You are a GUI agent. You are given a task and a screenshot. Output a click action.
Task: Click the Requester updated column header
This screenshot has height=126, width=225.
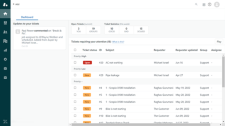pyautogui.click(x=186, y=50)
